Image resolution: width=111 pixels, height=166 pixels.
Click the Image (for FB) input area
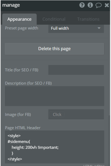coord(76,114)
